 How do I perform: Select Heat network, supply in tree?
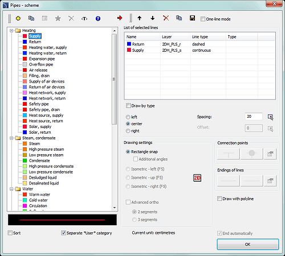click(x=47, y=93)
